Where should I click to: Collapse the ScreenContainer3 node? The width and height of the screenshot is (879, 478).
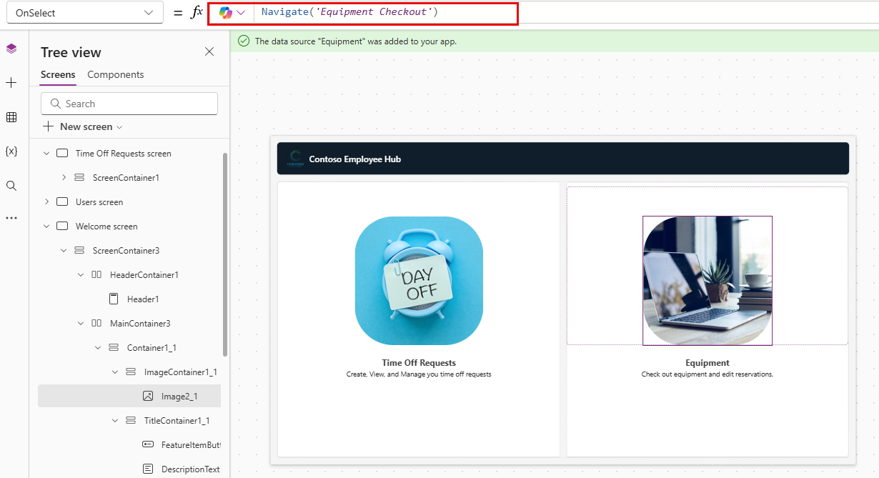[x=64, y=251]
